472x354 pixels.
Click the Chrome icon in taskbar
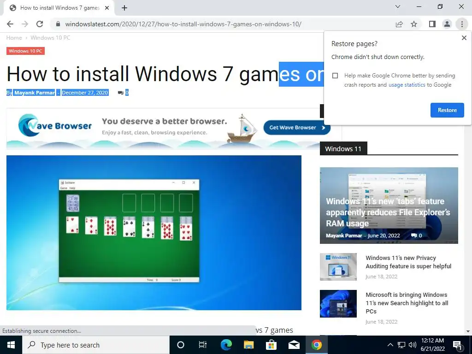(317, 345)
